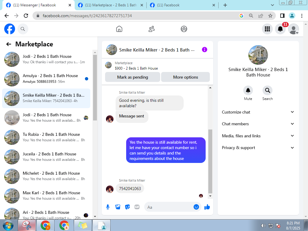Expand Customize chat section
Viewport: 308px width, 231px height.
(258, 112)
